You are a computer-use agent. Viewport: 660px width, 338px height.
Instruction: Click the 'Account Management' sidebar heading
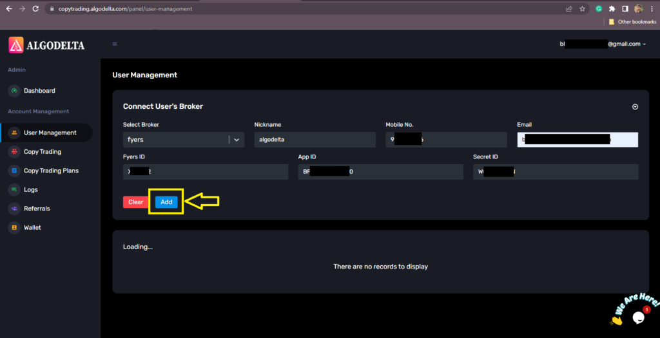tap(38, 111)
